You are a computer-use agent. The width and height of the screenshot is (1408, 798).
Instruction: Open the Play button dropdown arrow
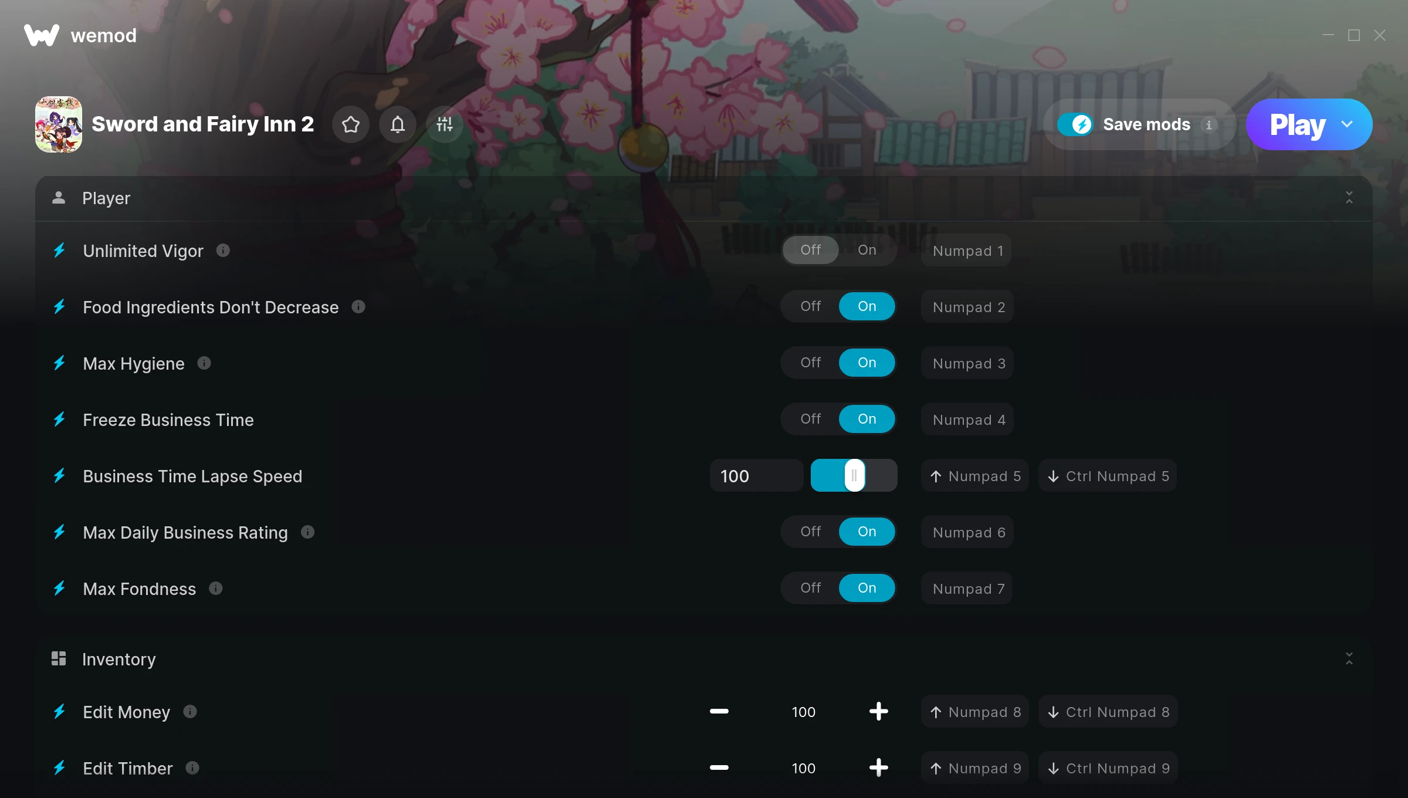[1347, 124]
